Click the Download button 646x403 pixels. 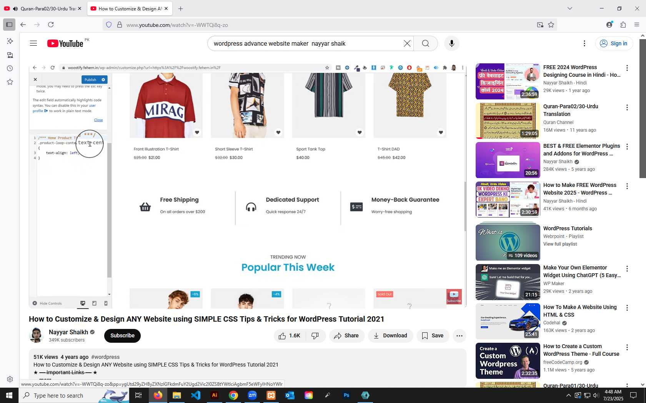[390, 336]
